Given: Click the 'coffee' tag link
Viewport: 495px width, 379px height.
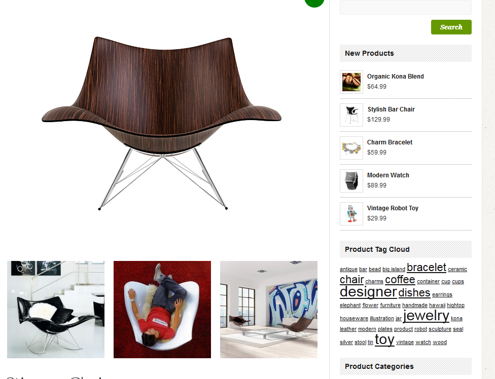Looking at the screenshot, I should click(x=400, y=280).
